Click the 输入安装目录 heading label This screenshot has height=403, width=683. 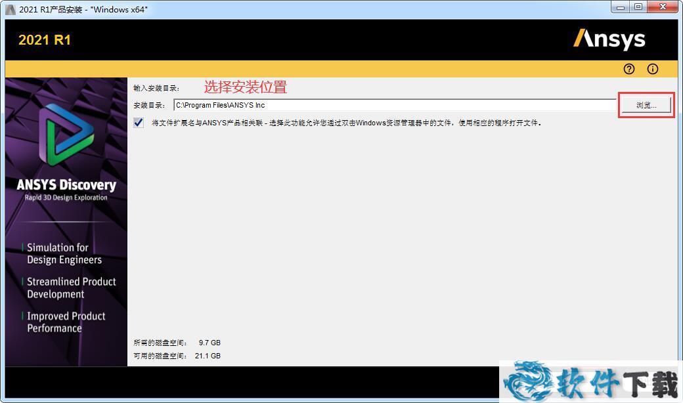(156, 88)
